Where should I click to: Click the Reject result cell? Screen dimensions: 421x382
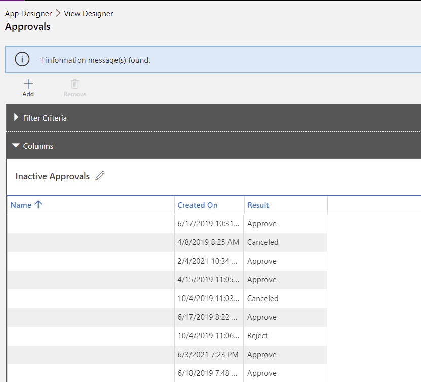(286, 336)
